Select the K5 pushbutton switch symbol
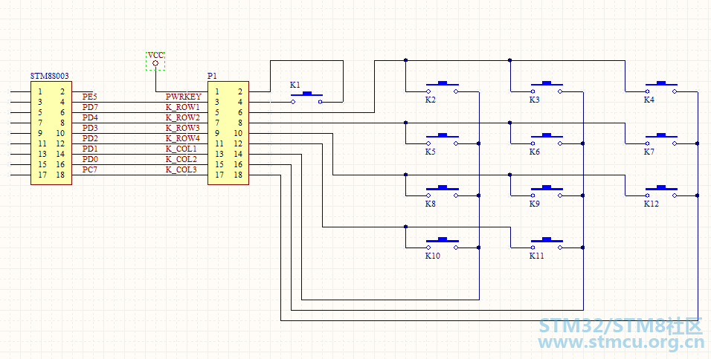The width and height of the screenshot is (711, 359). pos(442,140)
